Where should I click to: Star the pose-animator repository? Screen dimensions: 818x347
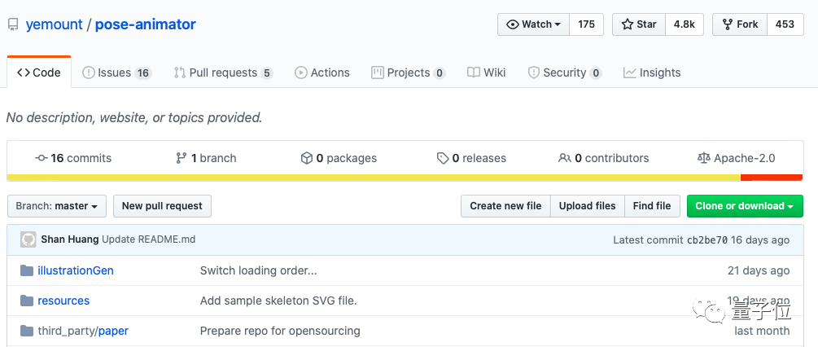639,24
